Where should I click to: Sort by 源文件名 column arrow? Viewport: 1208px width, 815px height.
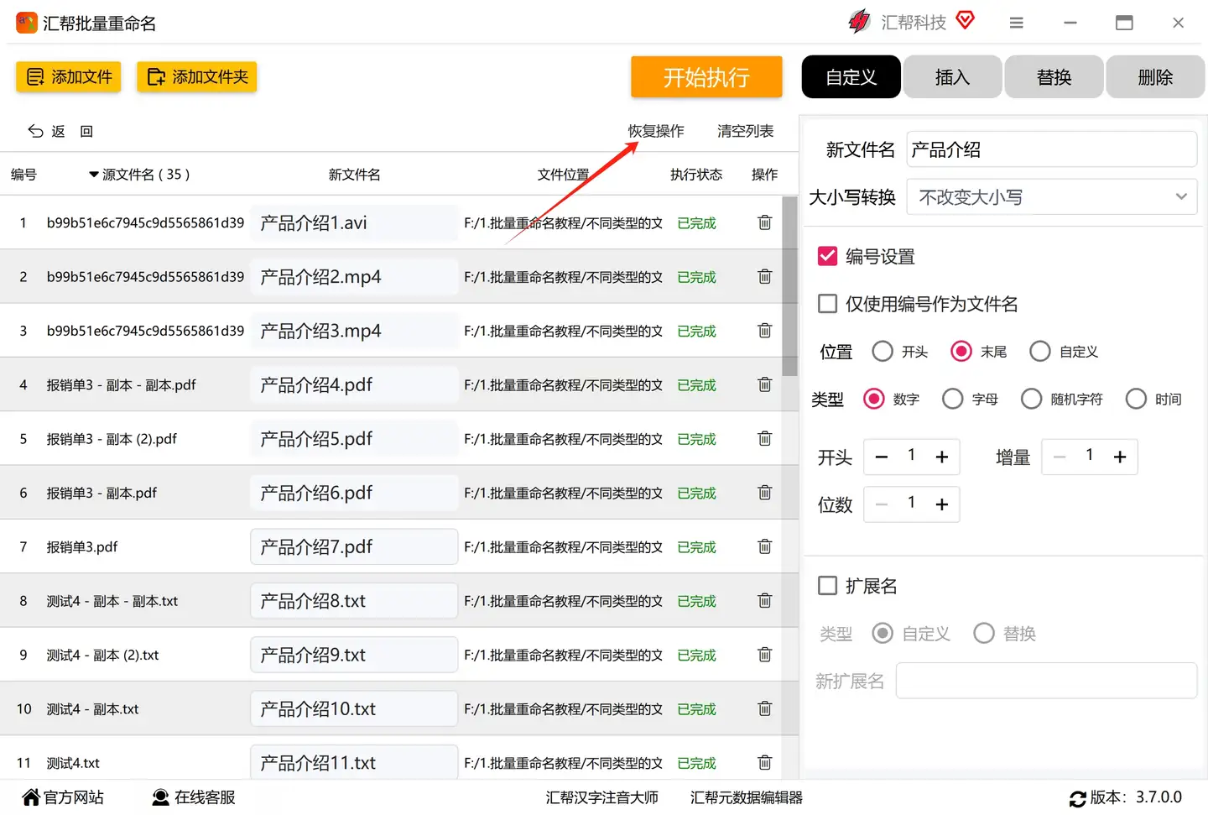(93, 175)
